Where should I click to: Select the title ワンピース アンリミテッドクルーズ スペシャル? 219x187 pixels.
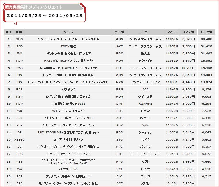tap(68, 39)
